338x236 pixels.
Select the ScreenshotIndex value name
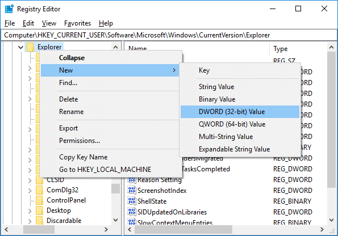point(162,191)
